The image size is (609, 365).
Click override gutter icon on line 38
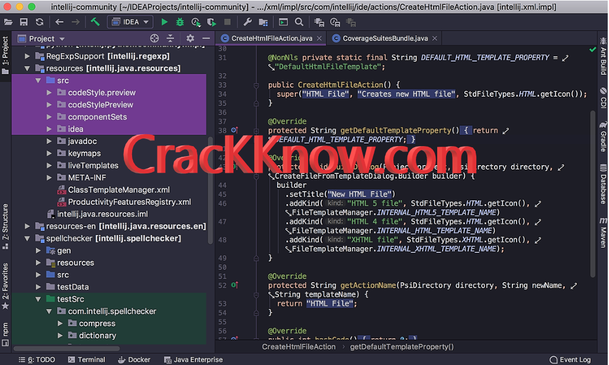[234, 130]
